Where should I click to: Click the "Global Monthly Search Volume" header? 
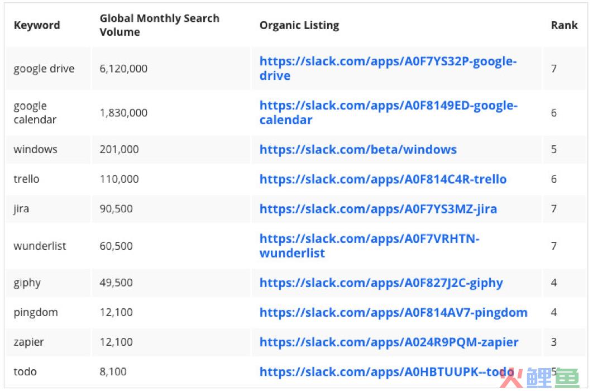(160, 25)
